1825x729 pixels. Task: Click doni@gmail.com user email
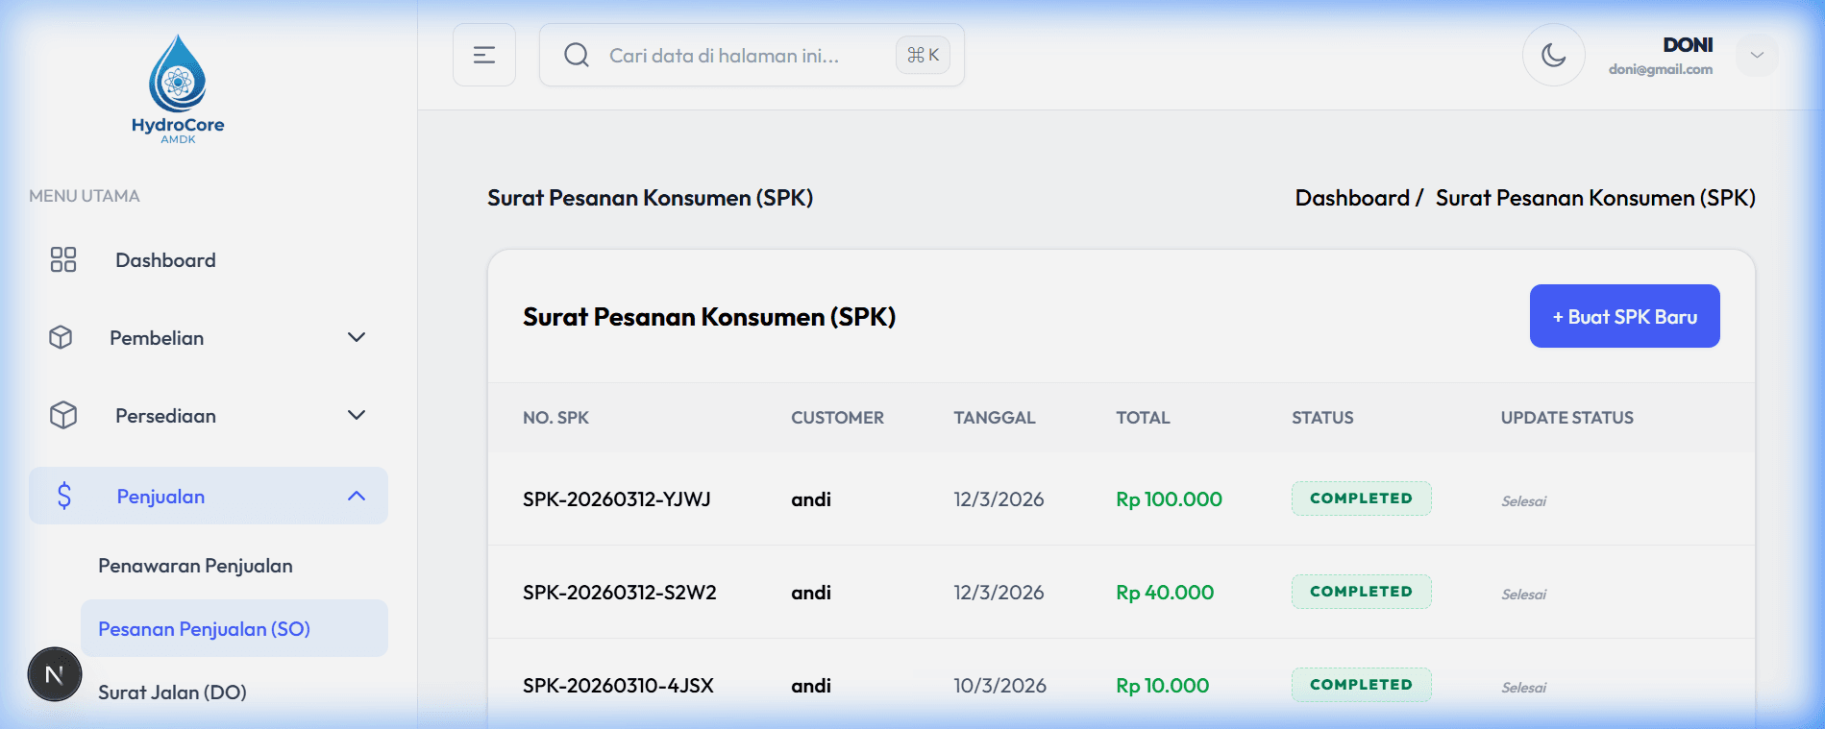[x=1661, y=69]
